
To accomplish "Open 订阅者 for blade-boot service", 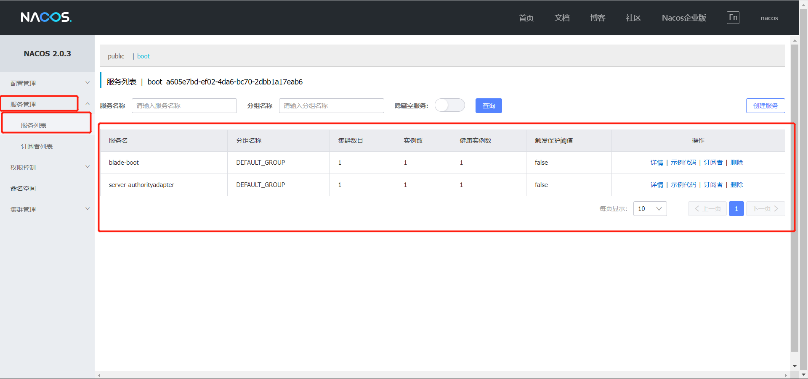I will click(713, 162).
